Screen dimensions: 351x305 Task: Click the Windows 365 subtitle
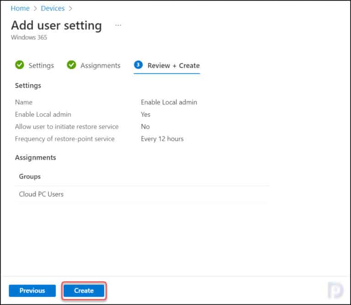[x=29, y=37]
